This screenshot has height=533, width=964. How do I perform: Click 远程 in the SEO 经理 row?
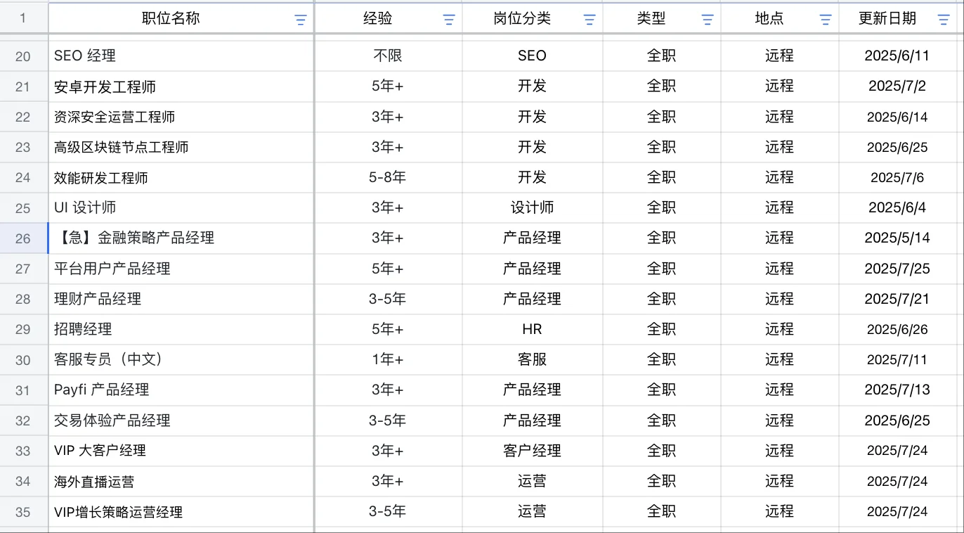pyautogui.click(x=780, y=56)
